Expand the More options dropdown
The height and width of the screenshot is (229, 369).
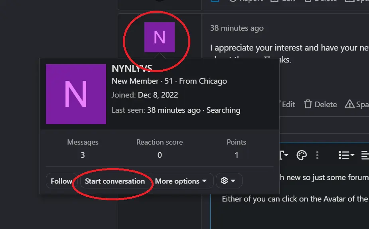(x=181, y=181)
